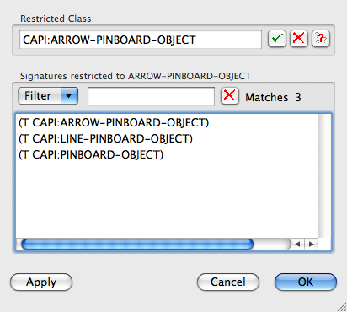
Task: Open class completion help question mark icon
Action: [321, 39]
